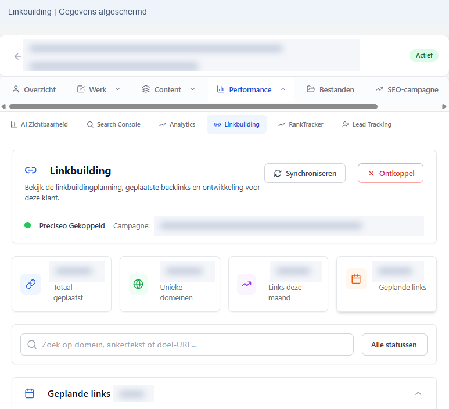449x409 pixels.
Task: Click the Geplande links card calendar icon
Action: (x=356, y=279)
